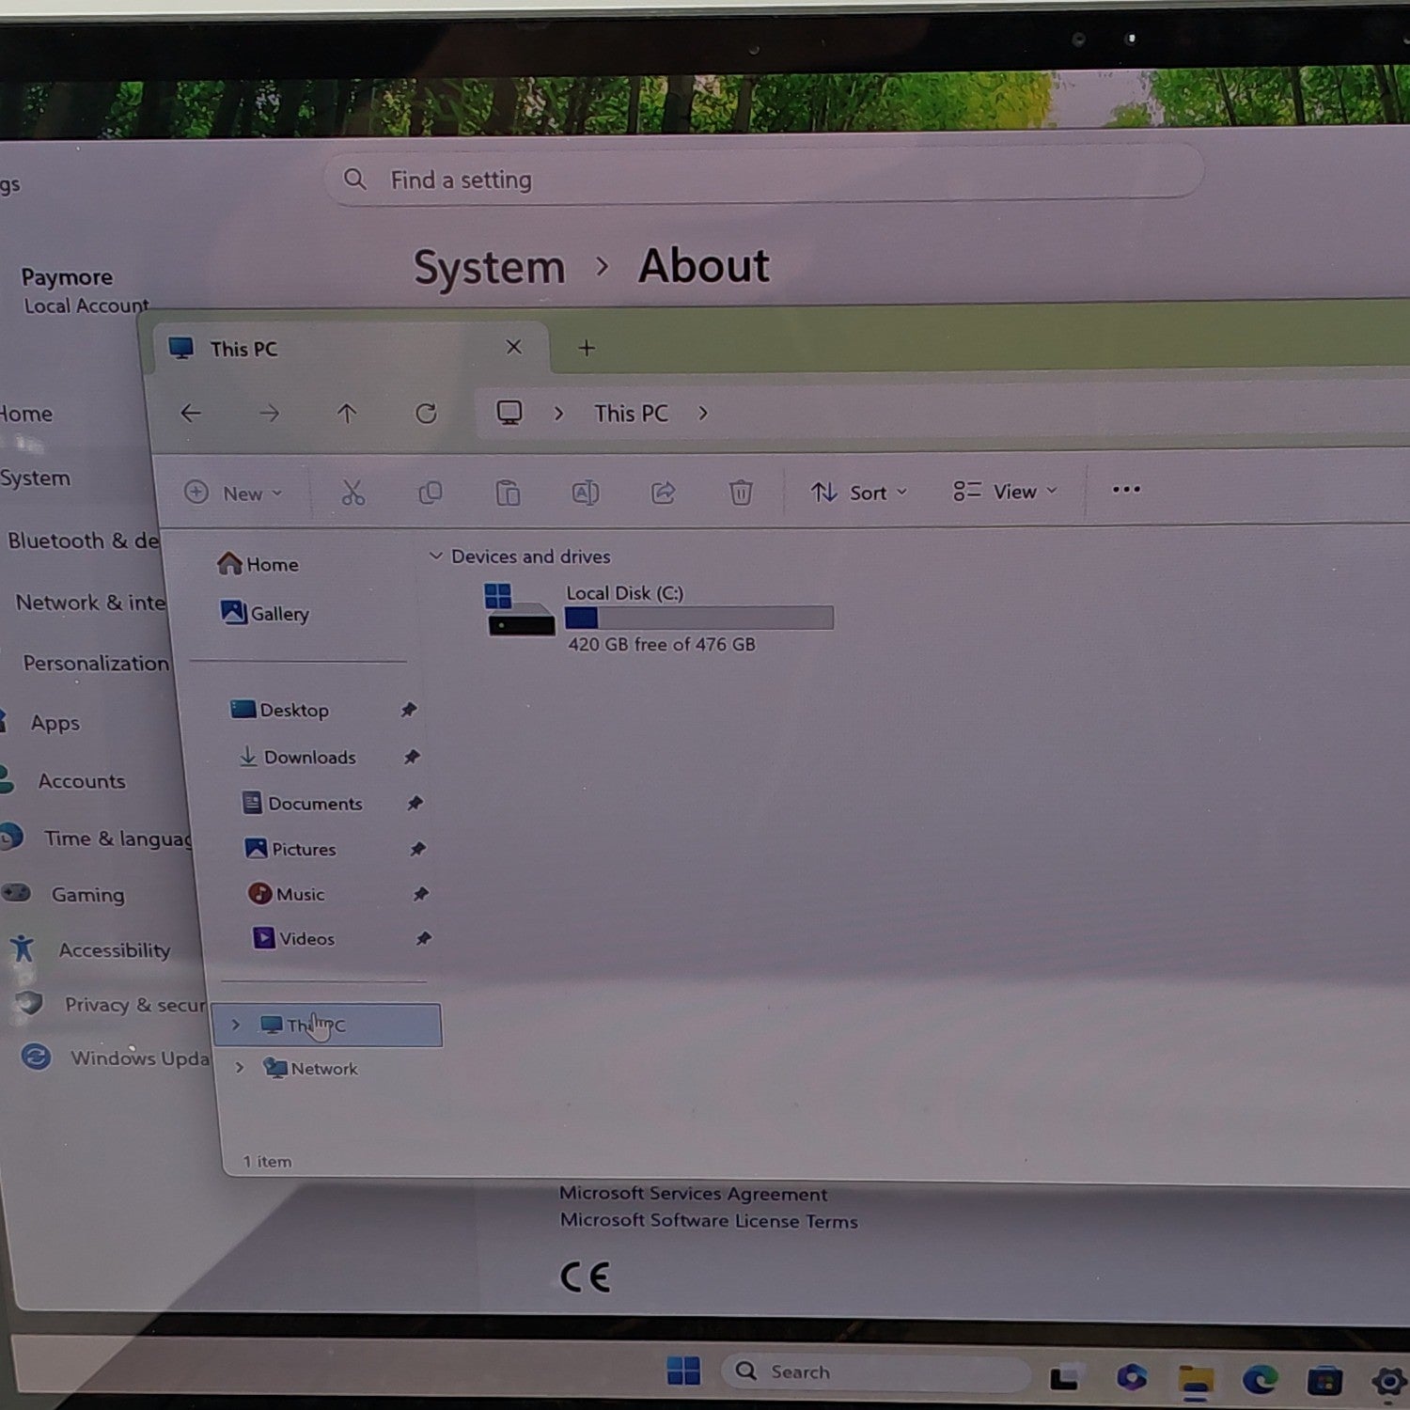Viewport: 1410px width, 1410px height.
Task: Add a new File Explorer tab
Action: coord(587,348)
